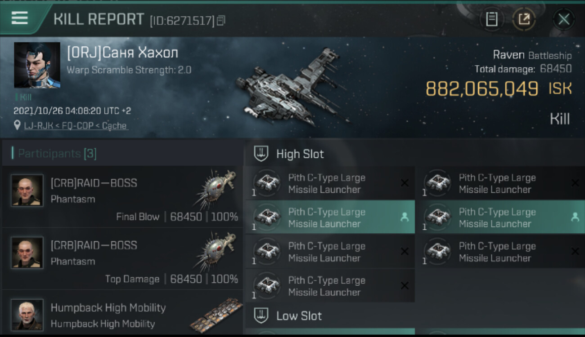The height and width of the screenshot is (337, 585).
Task: Click the Final Blow RAID-BOSS portrait
Action: pos(27,191)
